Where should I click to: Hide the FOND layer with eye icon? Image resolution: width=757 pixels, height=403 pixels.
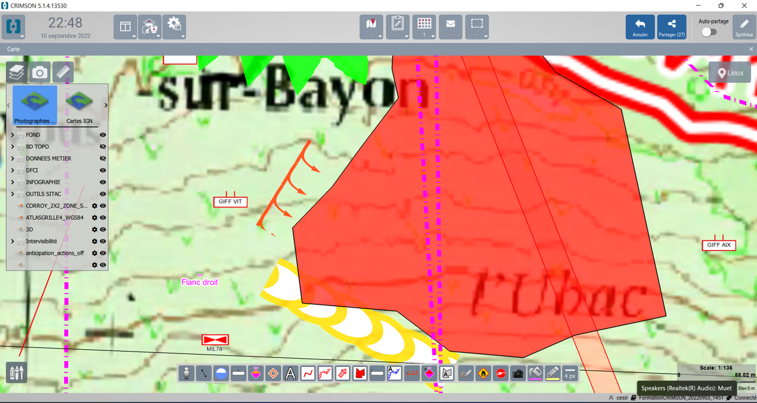tap(103, 135)
